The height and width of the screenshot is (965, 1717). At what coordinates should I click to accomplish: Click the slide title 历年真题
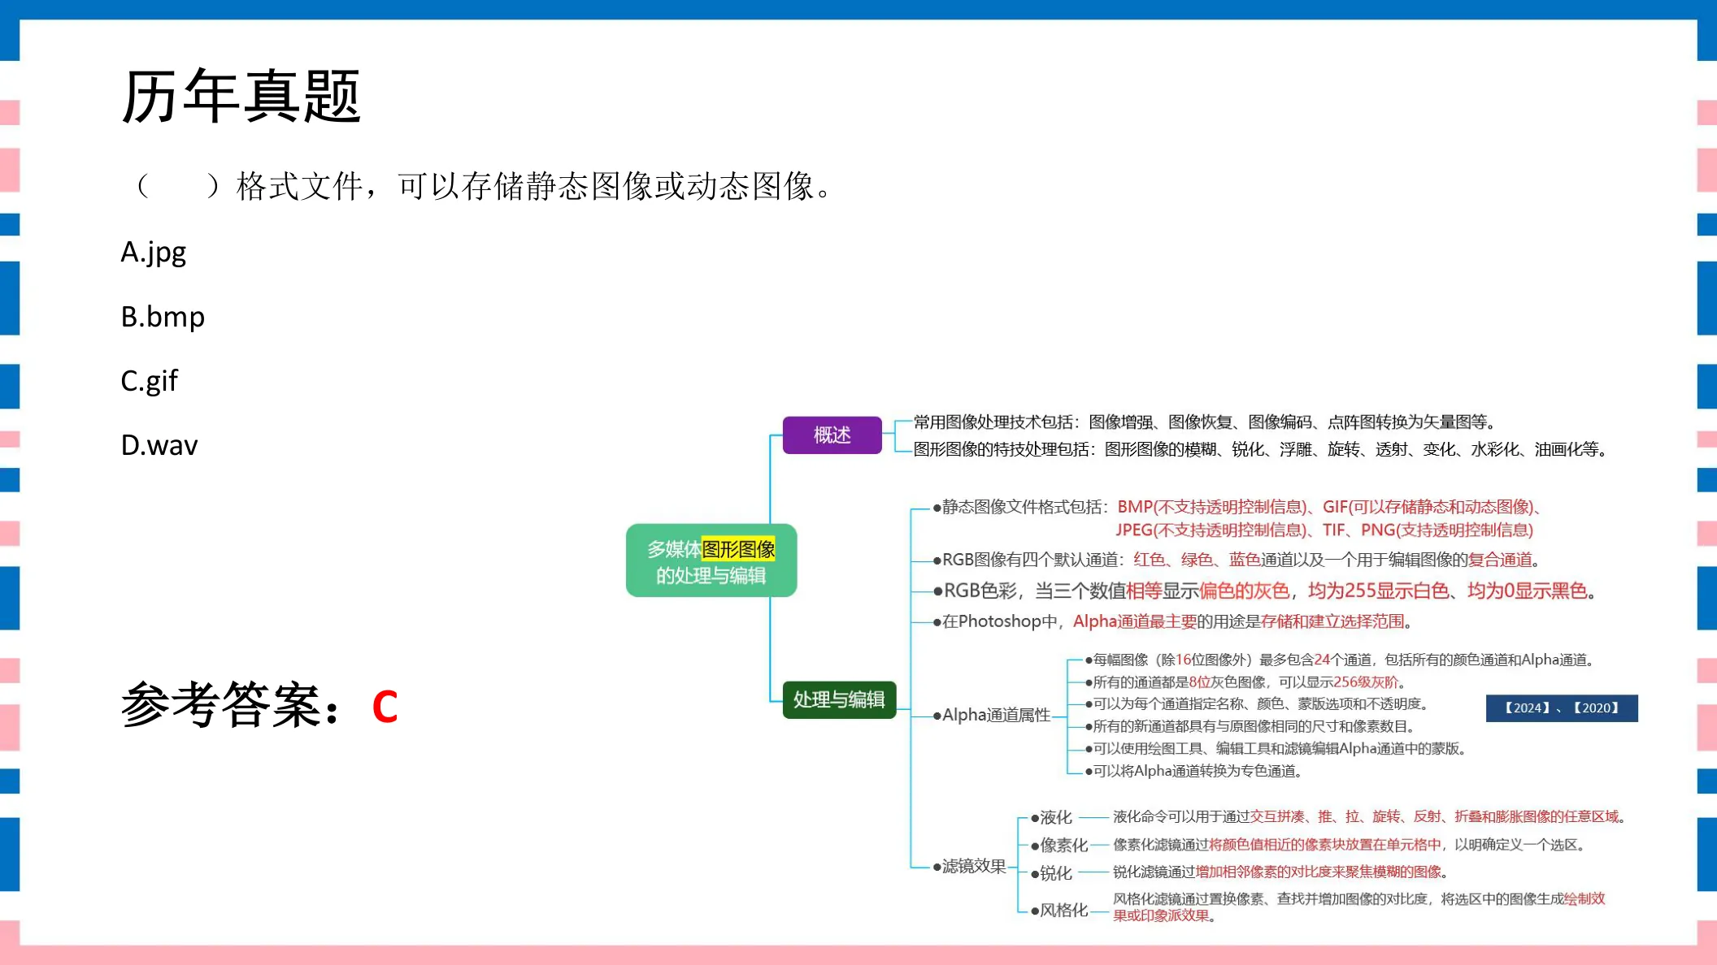pyautogui.click(x=241, y=96)
